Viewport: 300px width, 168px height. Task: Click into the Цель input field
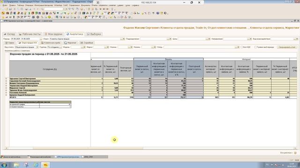192,39
